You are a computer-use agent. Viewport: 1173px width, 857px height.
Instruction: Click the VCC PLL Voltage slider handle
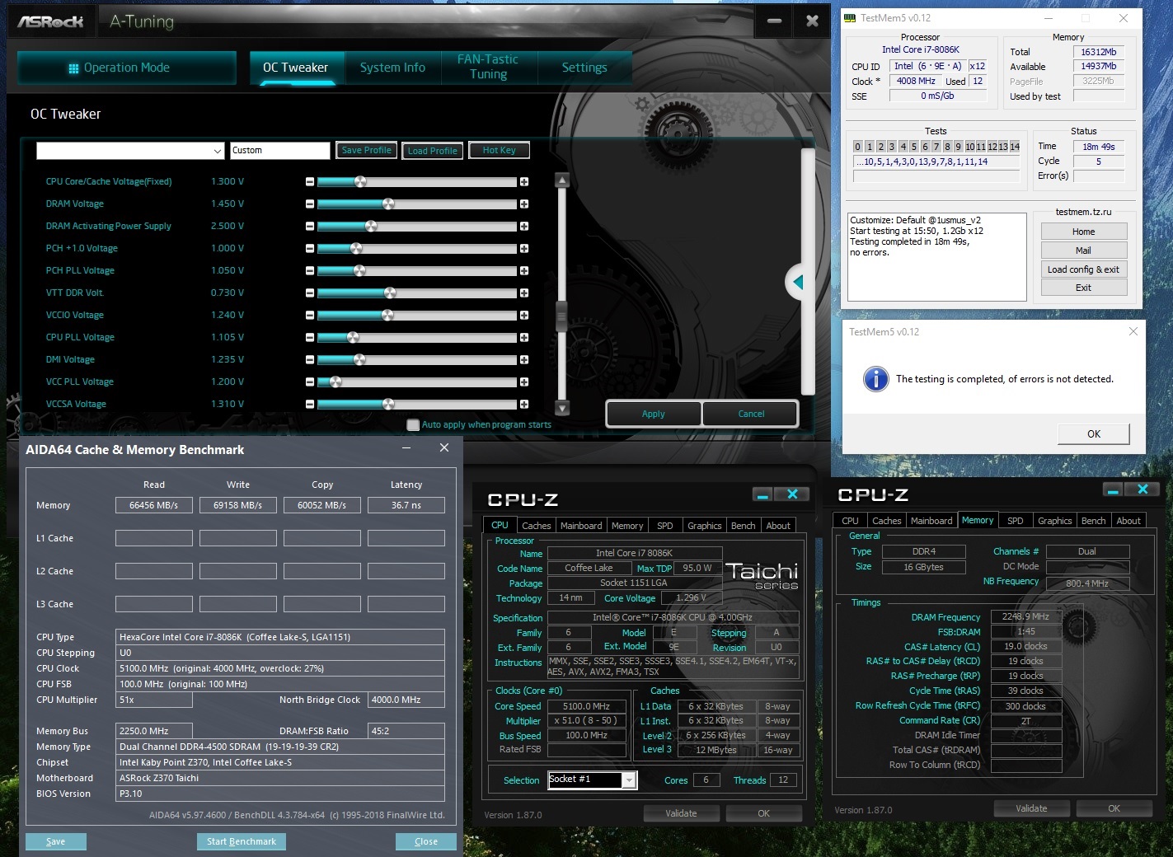pyautogui.click(x=335, y=382)
